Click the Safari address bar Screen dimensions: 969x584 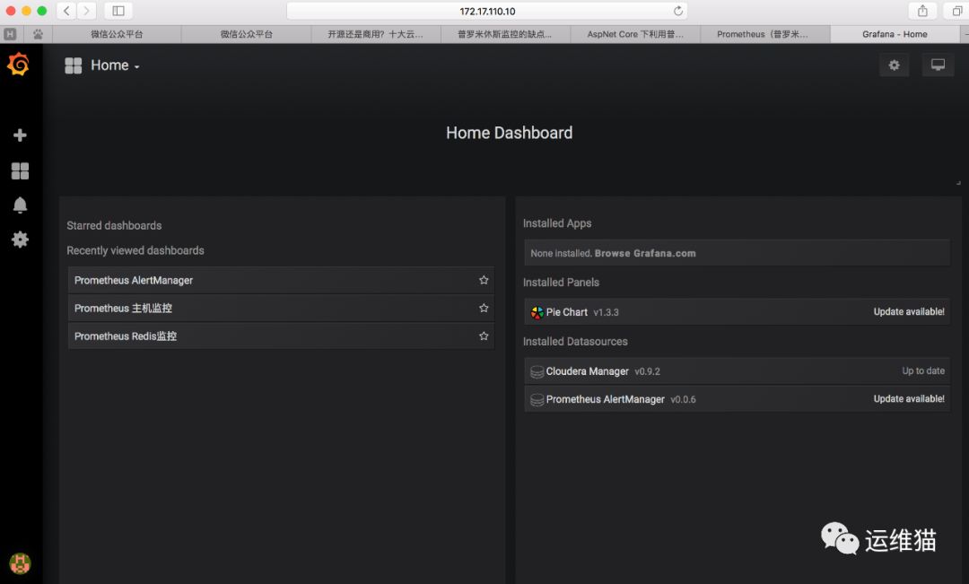(x=486, y=11)
